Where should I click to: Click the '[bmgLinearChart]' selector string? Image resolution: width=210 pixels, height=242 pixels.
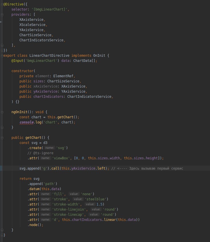coord(49,9)
